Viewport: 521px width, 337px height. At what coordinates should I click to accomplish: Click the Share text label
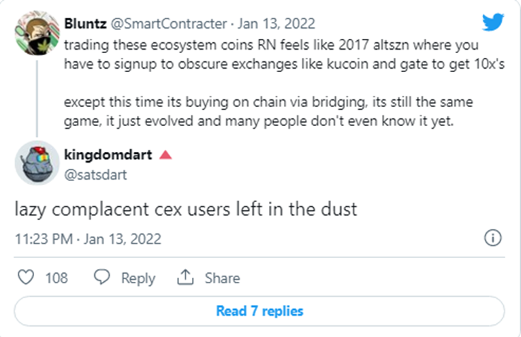pos(222,278)
